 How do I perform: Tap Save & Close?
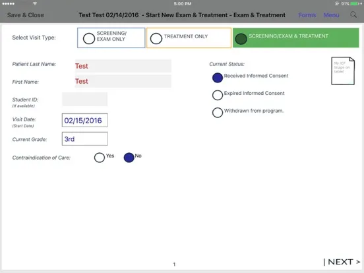26,15
